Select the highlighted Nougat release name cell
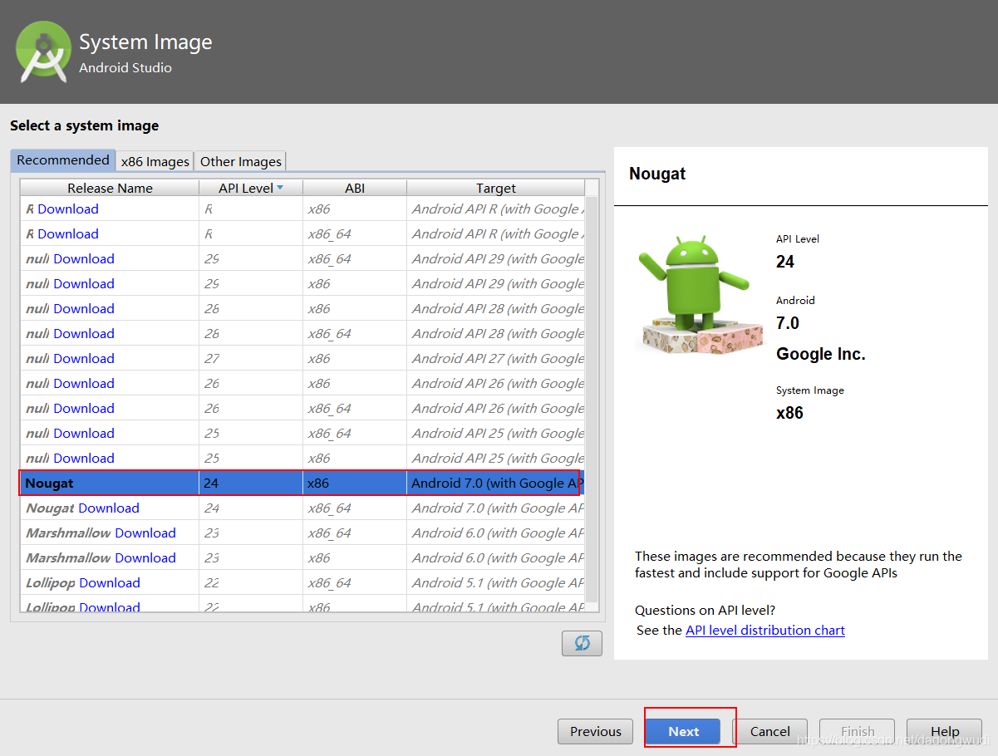Screen dimensions: 998x756 coord(110,484)
